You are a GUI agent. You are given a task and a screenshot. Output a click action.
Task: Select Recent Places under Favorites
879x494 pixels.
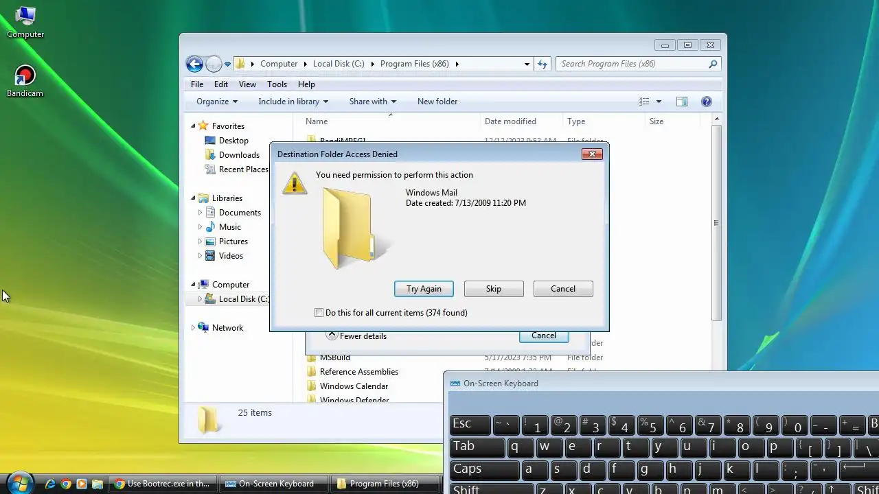point(243,169)
